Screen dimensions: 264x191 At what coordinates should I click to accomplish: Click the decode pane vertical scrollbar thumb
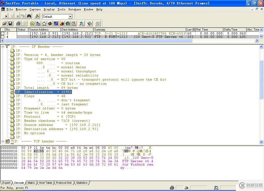click(x=261, y=80)
